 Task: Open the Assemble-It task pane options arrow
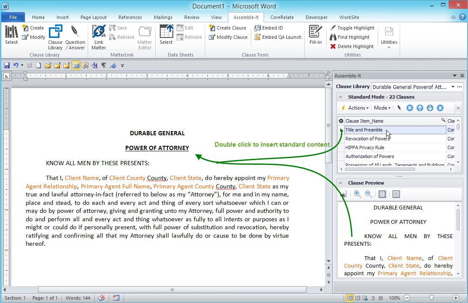click(x=455, y=76)
